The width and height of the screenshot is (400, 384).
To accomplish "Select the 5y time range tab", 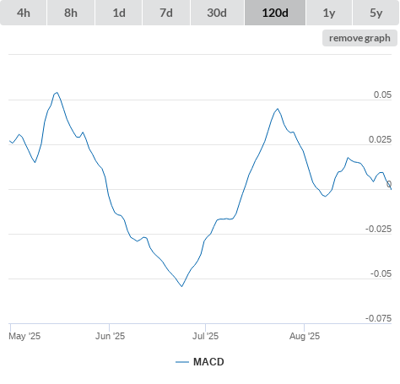I will [x=376, y=13].
